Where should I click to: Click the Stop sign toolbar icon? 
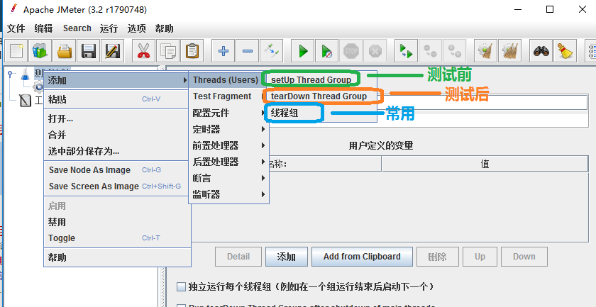351,50
